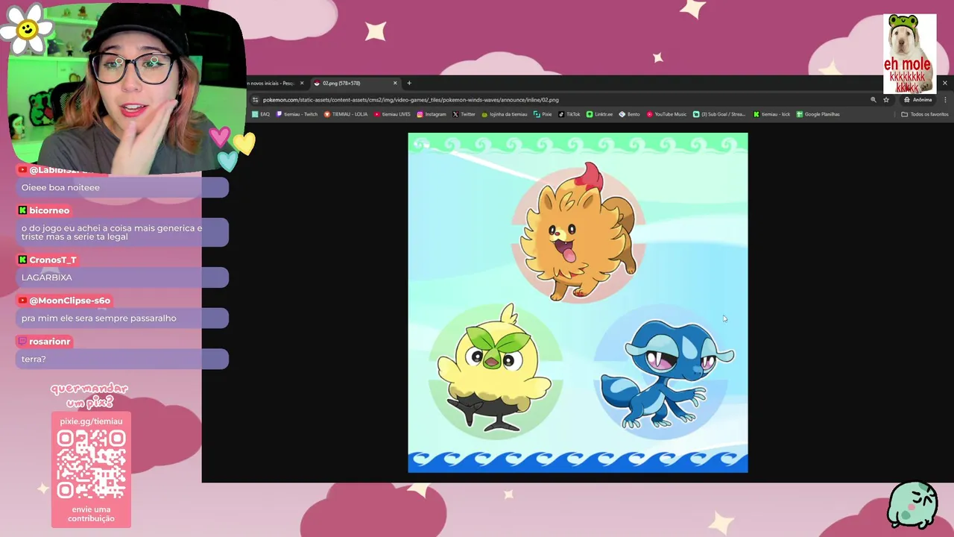Image resolution: width=954 pixels, height=537 pixels.
Task: Open the Linktr.ee bookmark
Action: 599,114
